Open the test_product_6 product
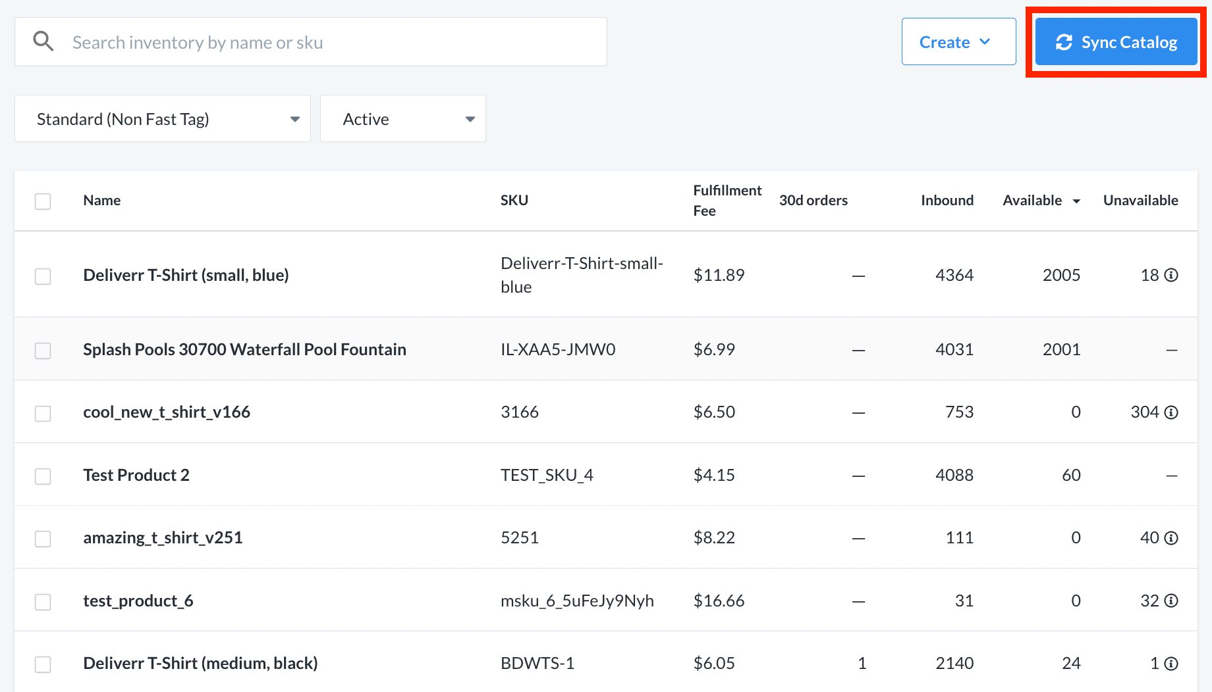The height and width of the screenshot is (692, 1212). coord(138,601)
